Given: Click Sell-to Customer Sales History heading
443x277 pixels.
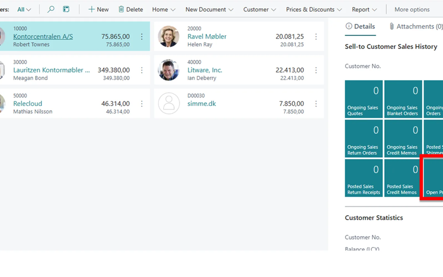Looking at the screenshot, I should click(391, 47).
